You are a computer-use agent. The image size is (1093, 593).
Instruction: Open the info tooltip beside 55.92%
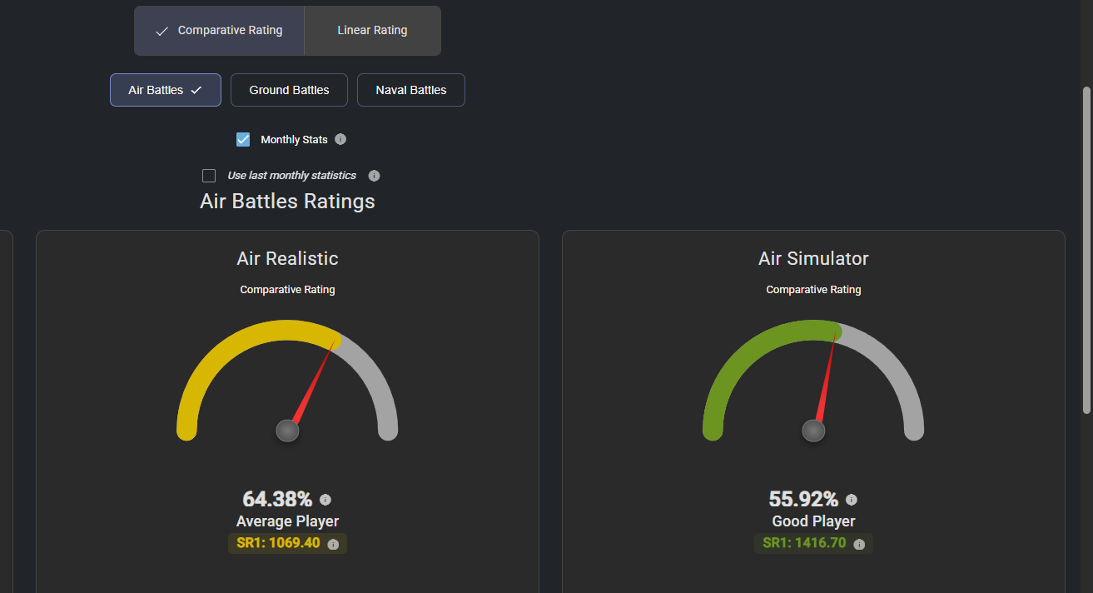[852, 500]
